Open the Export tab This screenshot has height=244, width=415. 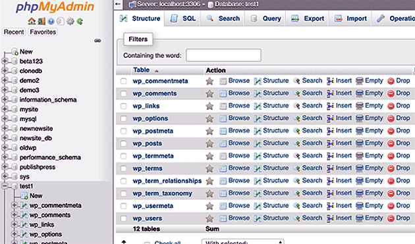[307, 18]
